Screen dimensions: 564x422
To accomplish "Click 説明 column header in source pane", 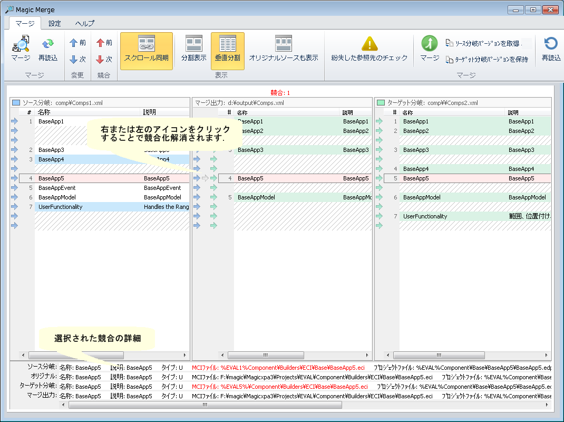I will 164,112.
